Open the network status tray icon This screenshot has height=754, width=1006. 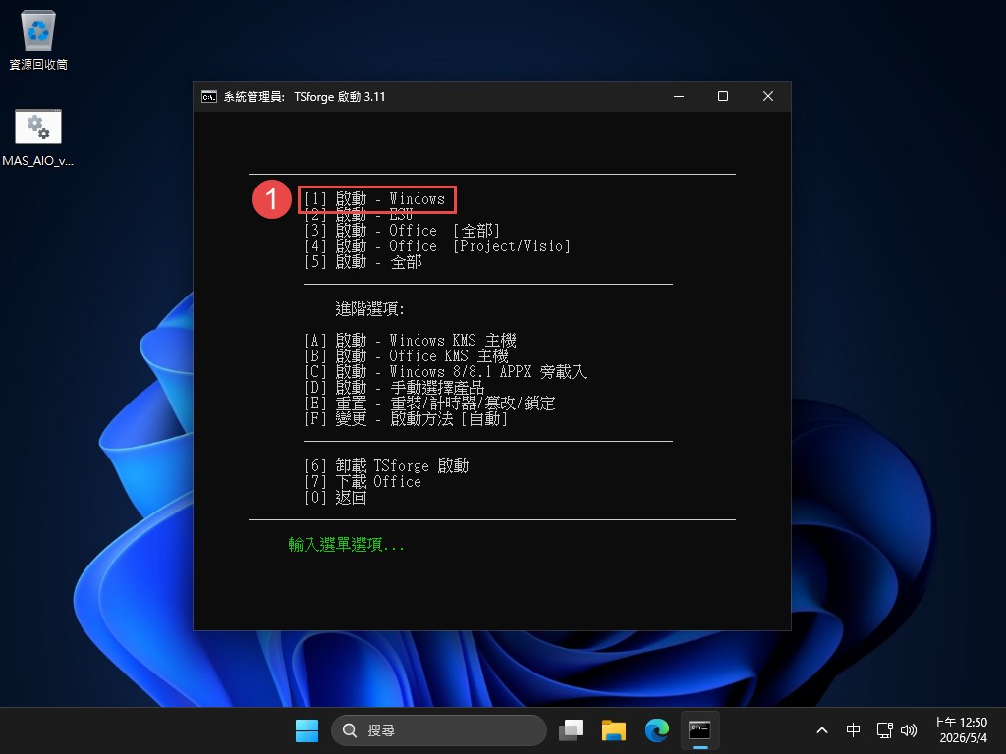point(885,730)
